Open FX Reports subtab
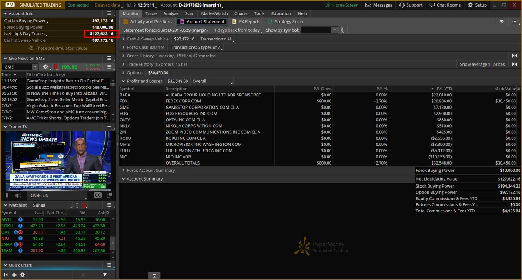522x280 pixels. [x=246, y=21]
